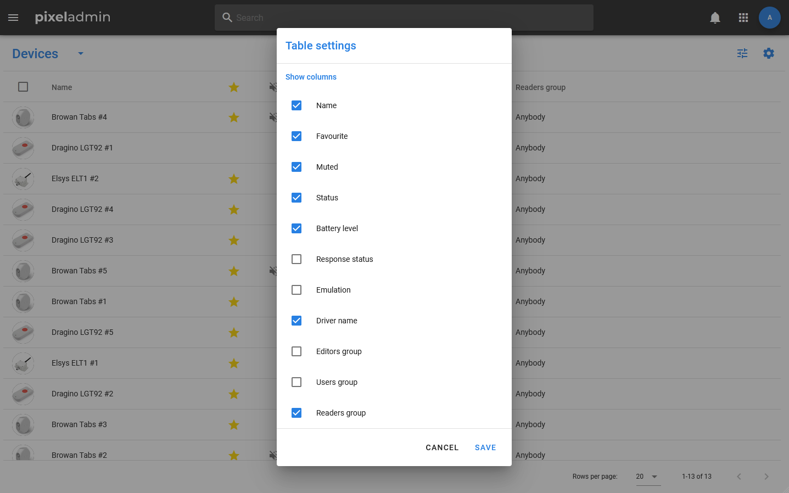Expand the Devices title dropdown arrow
The height and width of the screenshot is (493, 789).
81,54
